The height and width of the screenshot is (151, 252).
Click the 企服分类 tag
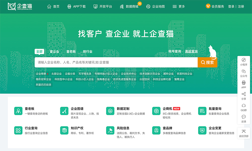tap(70, 74)
